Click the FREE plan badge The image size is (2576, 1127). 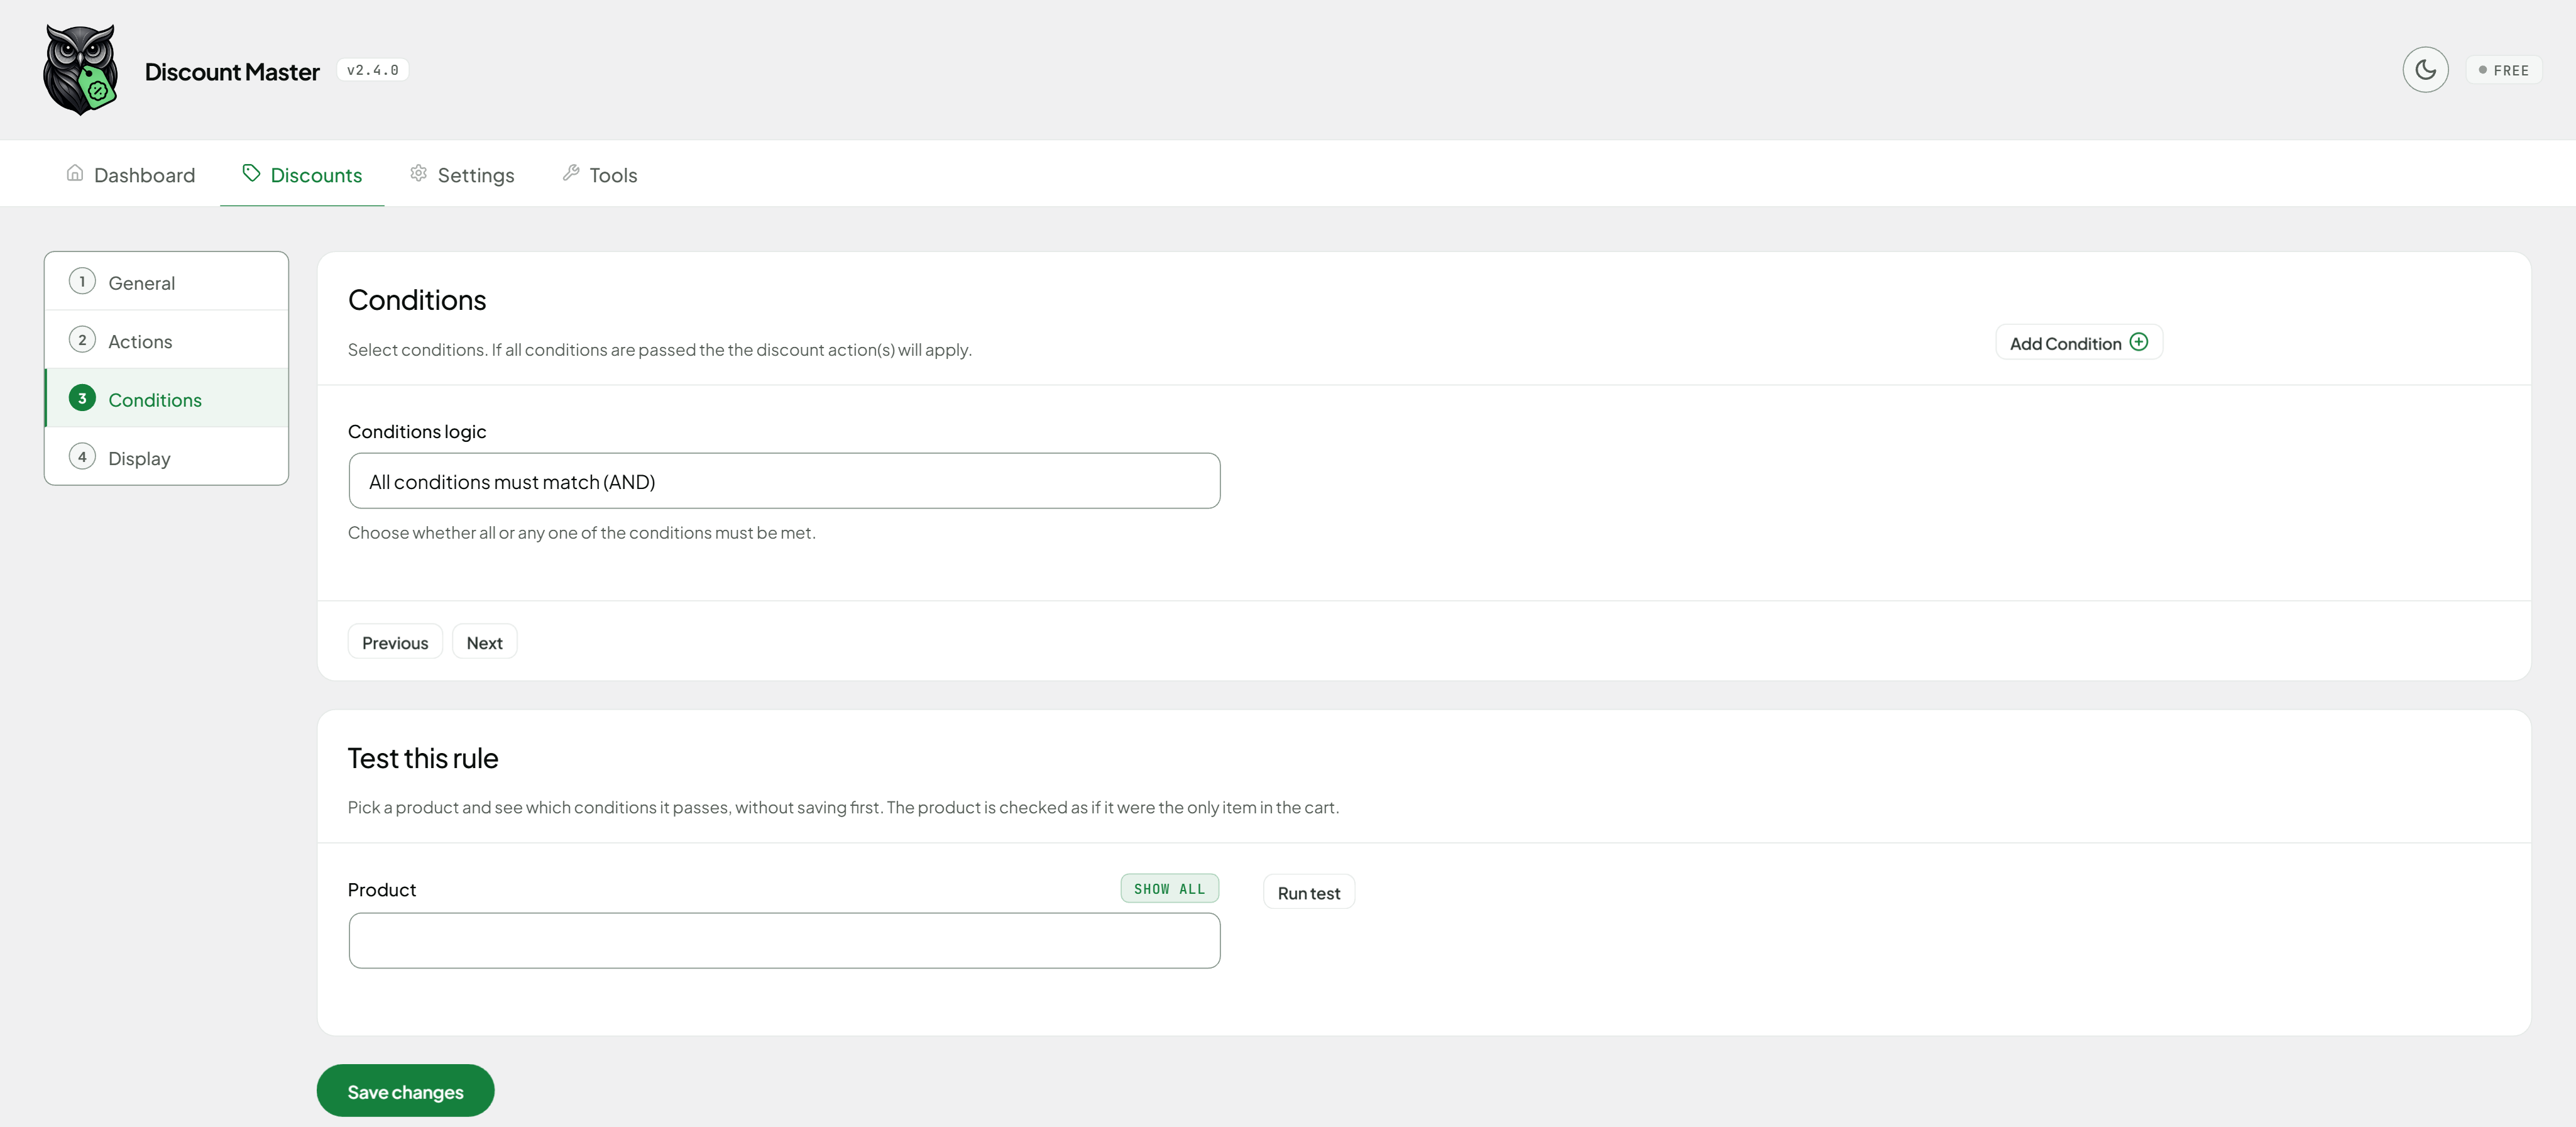2503,70
